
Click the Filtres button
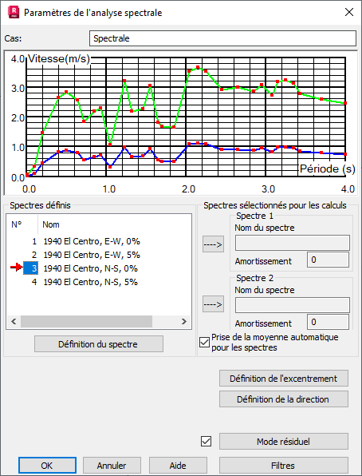click(x=284, y=466)
